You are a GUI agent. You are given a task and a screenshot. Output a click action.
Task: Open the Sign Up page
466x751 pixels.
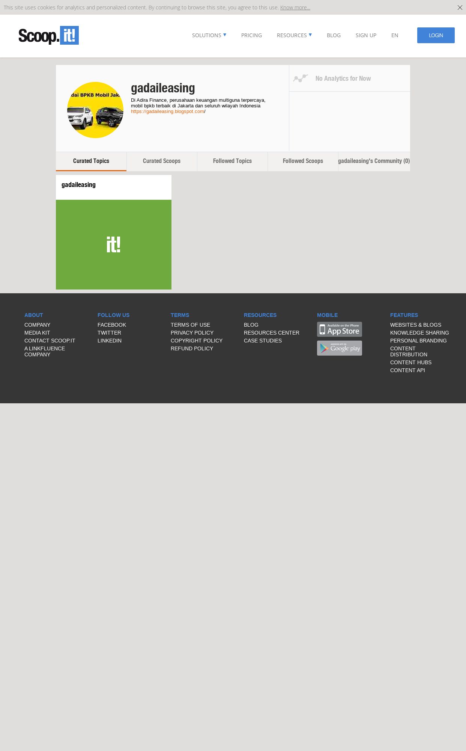click(x=366, y=35)
